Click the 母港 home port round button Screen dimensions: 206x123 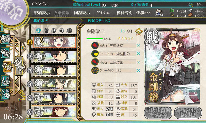(x=19, y=66)
